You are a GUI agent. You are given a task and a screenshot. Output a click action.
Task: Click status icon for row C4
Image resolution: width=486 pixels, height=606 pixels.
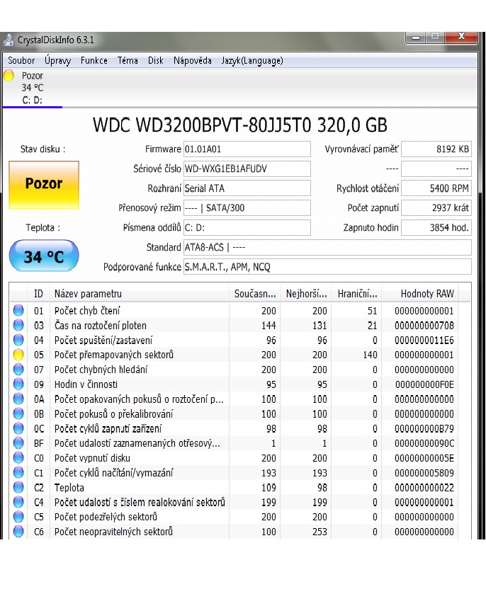coord(18,502)
